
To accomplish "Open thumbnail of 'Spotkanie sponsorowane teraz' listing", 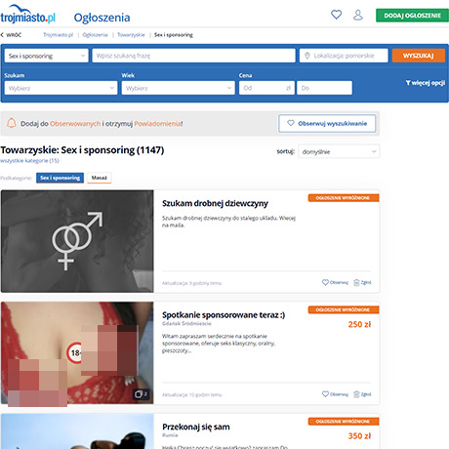I will tap(77, 353).
